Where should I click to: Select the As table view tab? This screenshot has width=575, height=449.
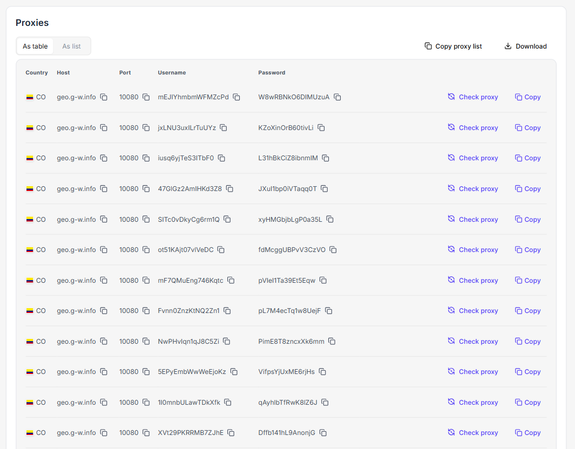35,46
